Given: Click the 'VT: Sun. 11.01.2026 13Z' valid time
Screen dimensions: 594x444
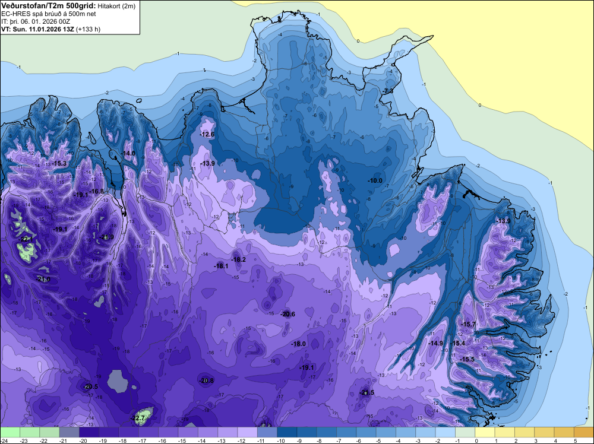Looking at the screenshot, I should point(37,29).
